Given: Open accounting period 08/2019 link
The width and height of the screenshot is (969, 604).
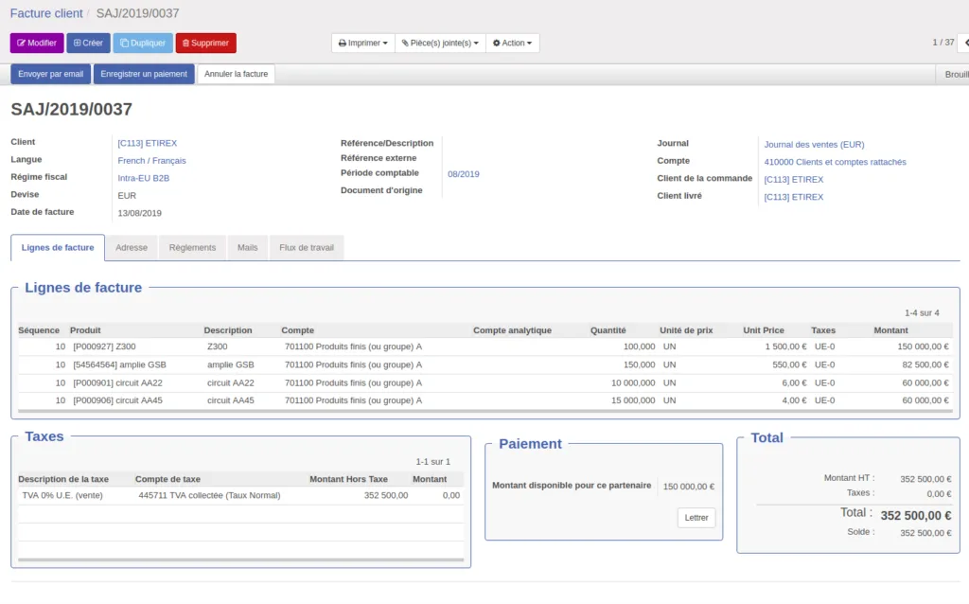Looking at the screenshot, I should tap(464, 173).
